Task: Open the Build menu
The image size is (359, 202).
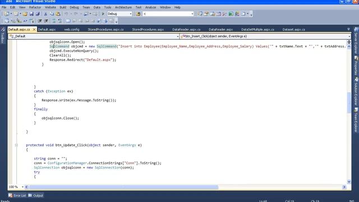Action: click(63, 7)
